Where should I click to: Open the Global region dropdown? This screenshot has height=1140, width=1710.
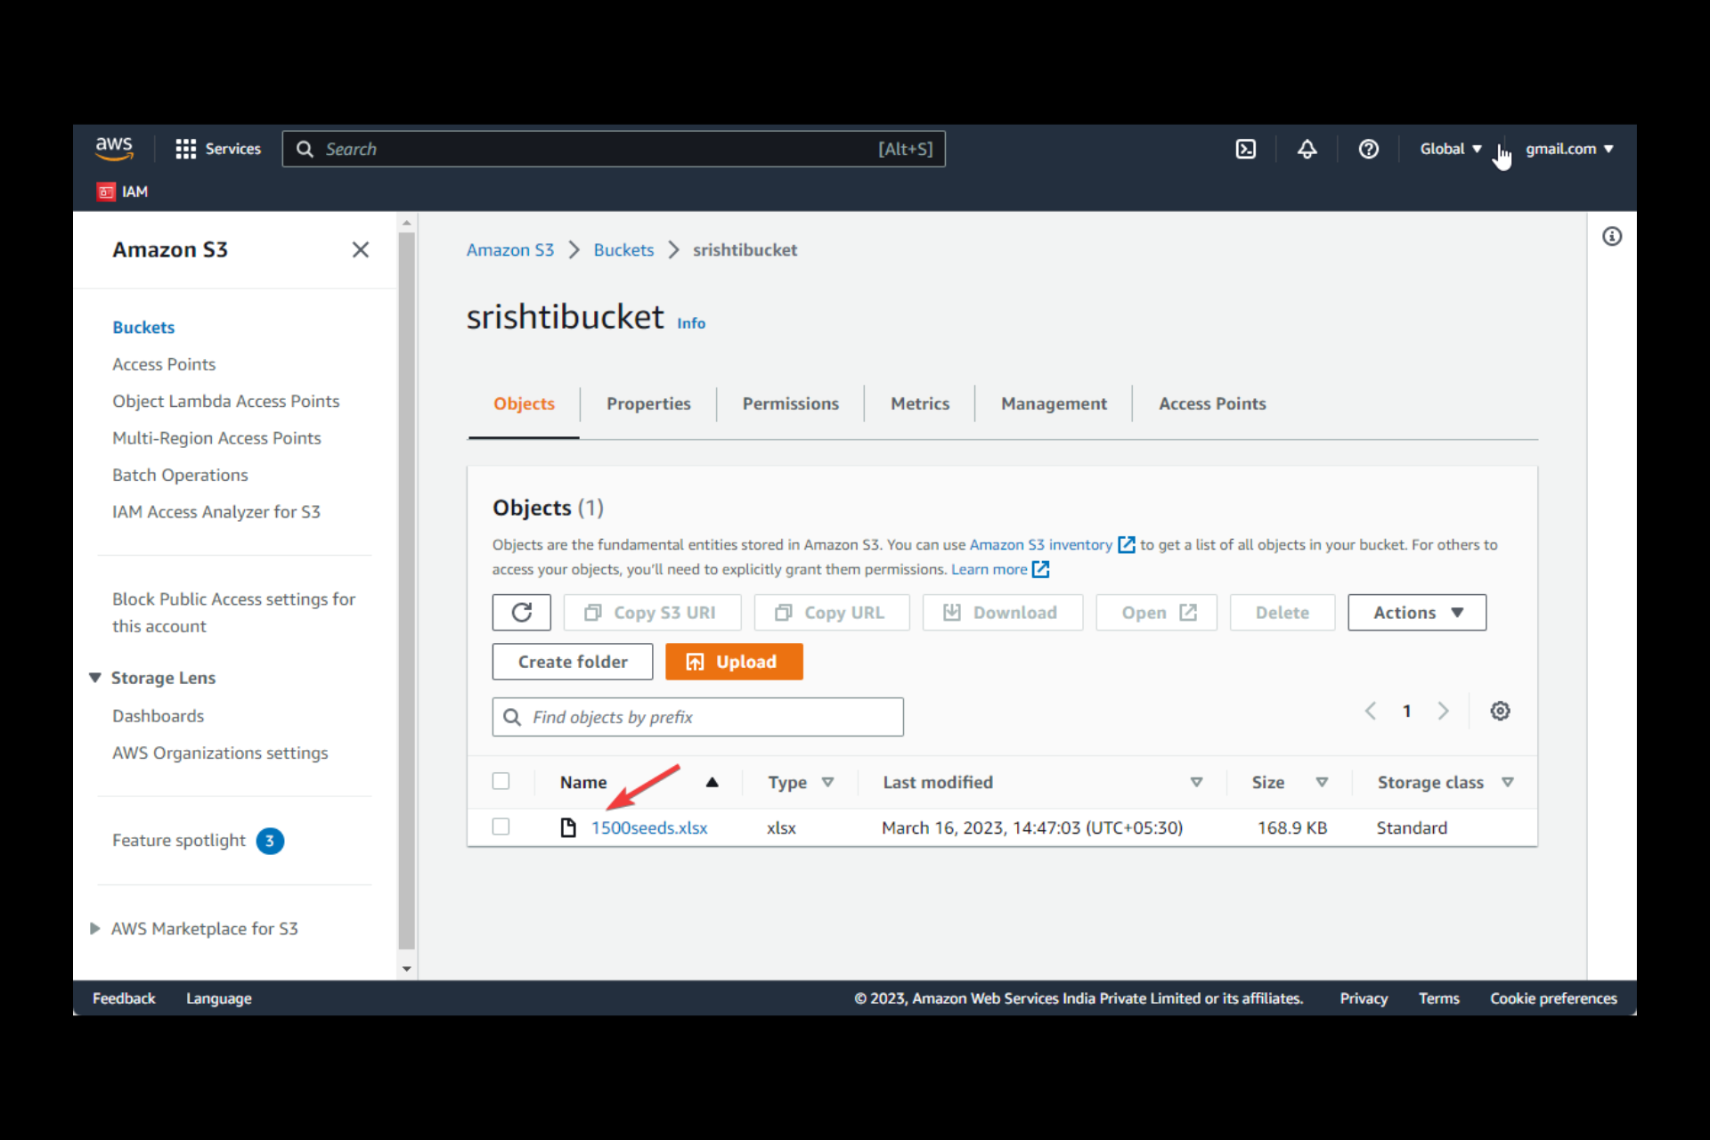1450,149
